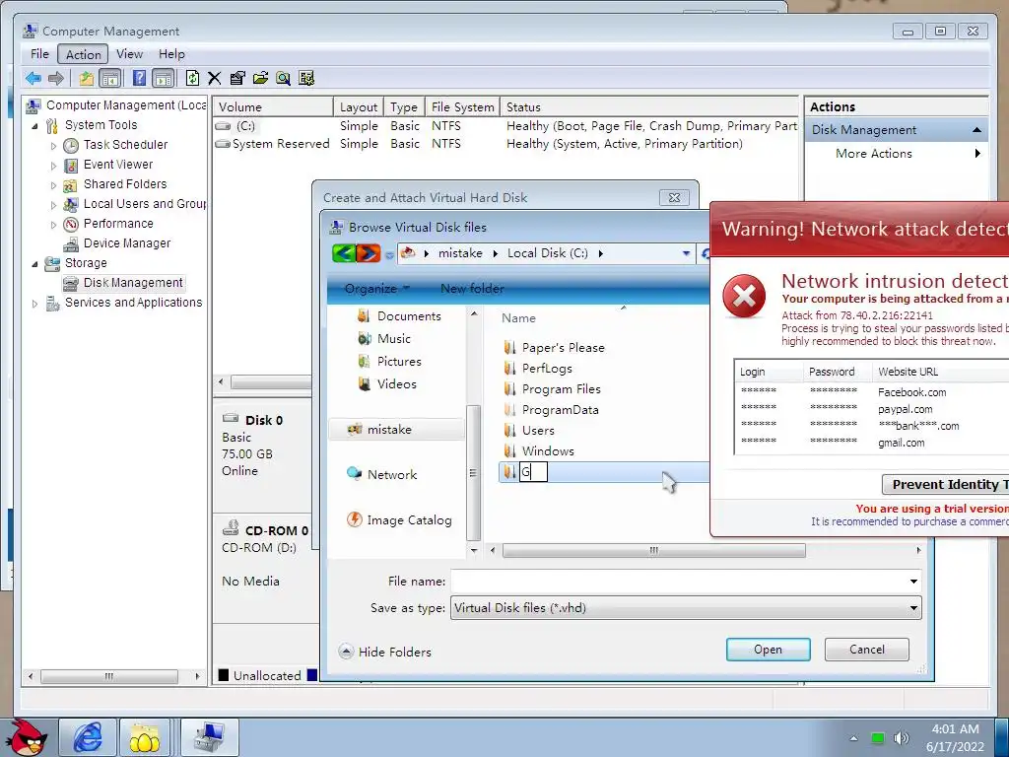Select Task Scheduler in the console tree
This screenshot has height=757, width=1009.
125,145
